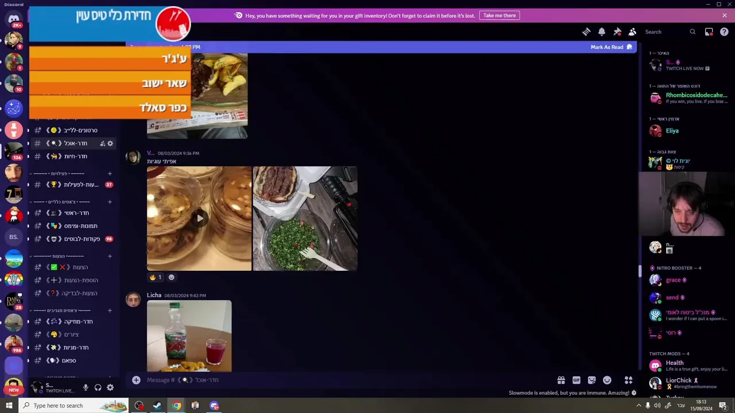Open notification settings bell icon

point(602,32)
